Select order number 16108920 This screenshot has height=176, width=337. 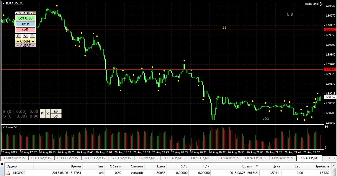point(18,173)
